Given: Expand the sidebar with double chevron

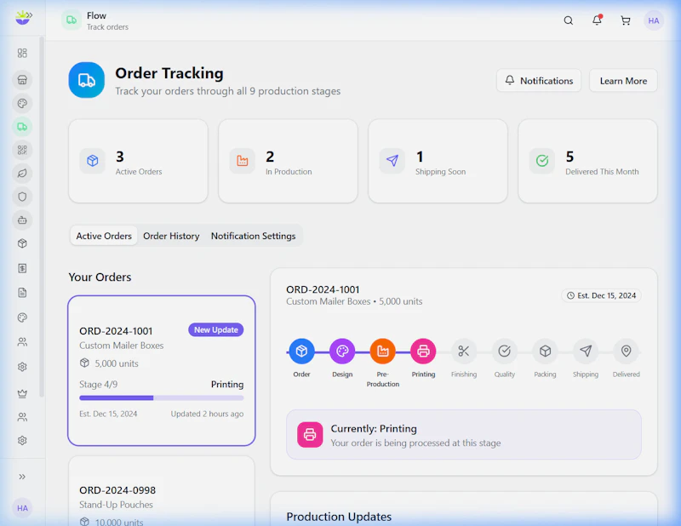Looking at the screenshot, I should [22, 477].
